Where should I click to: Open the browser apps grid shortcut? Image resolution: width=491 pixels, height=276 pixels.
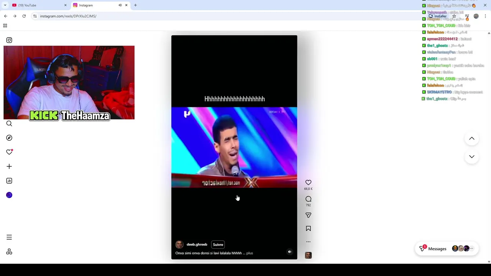point(5,26)
